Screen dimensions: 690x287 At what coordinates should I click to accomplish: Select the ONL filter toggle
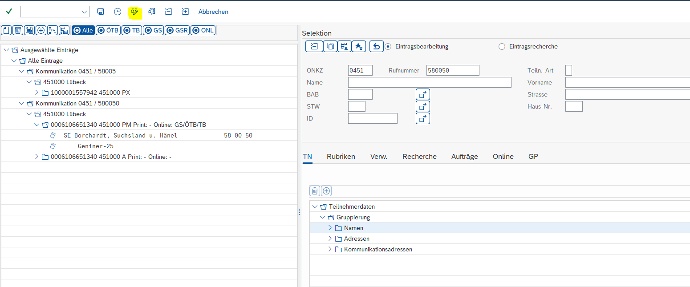(203, 30)
